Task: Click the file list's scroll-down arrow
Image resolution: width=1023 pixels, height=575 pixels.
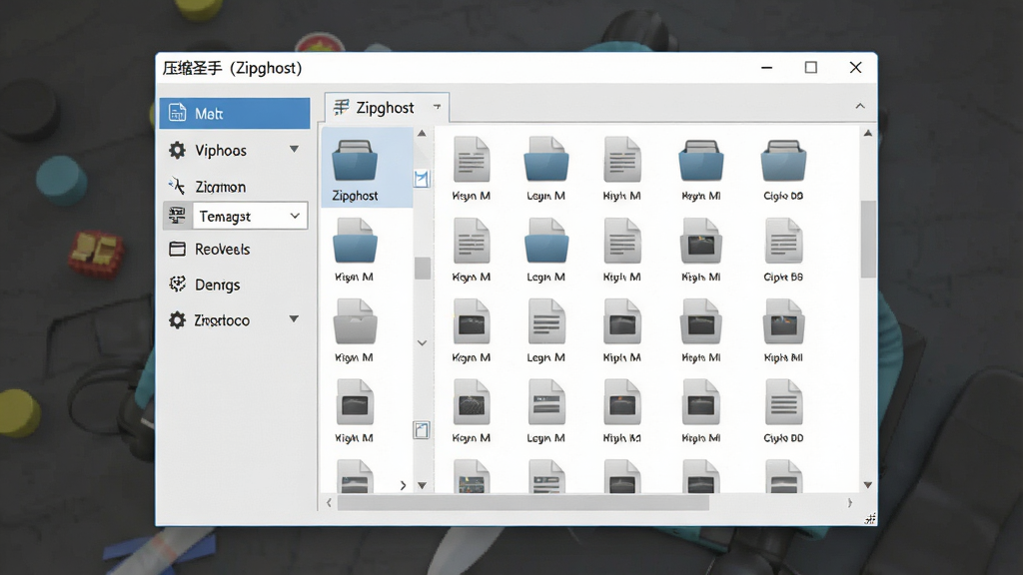Action: (868, 485)
